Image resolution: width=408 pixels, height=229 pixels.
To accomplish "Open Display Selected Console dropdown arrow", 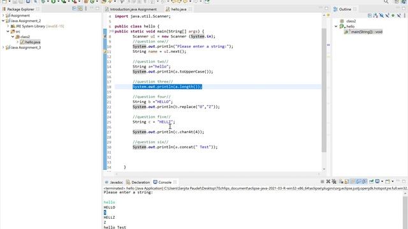I will click(382, 181).
